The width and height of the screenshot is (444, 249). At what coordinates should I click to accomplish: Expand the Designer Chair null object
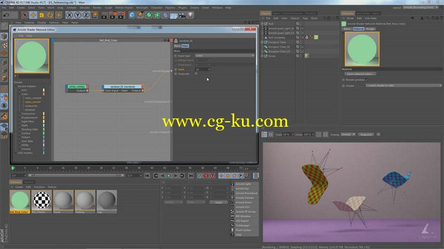[x=262, y=42]
